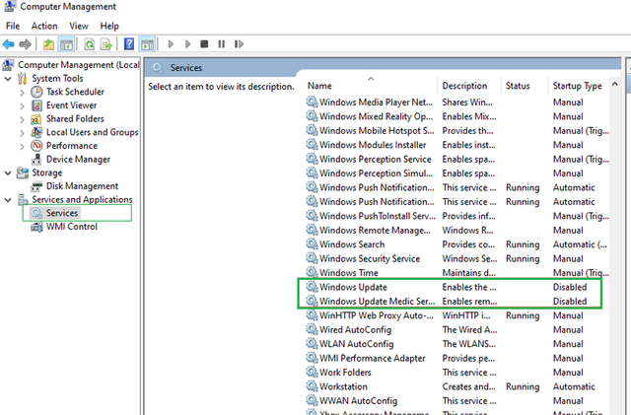Toggle Show/Hide Console Tree icon
The height and width of the screenshot is (415, 631).
point(66,44)
